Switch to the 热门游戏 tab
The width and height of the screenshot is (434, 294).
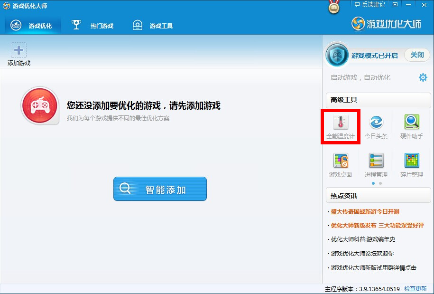tap(92, 26)
